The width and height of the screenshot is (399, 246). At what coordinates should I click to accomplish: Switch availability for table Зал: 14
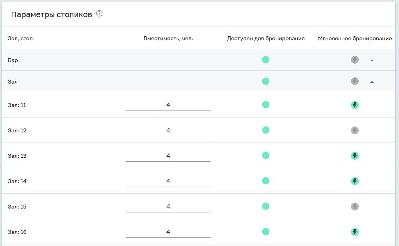point(266,181)
